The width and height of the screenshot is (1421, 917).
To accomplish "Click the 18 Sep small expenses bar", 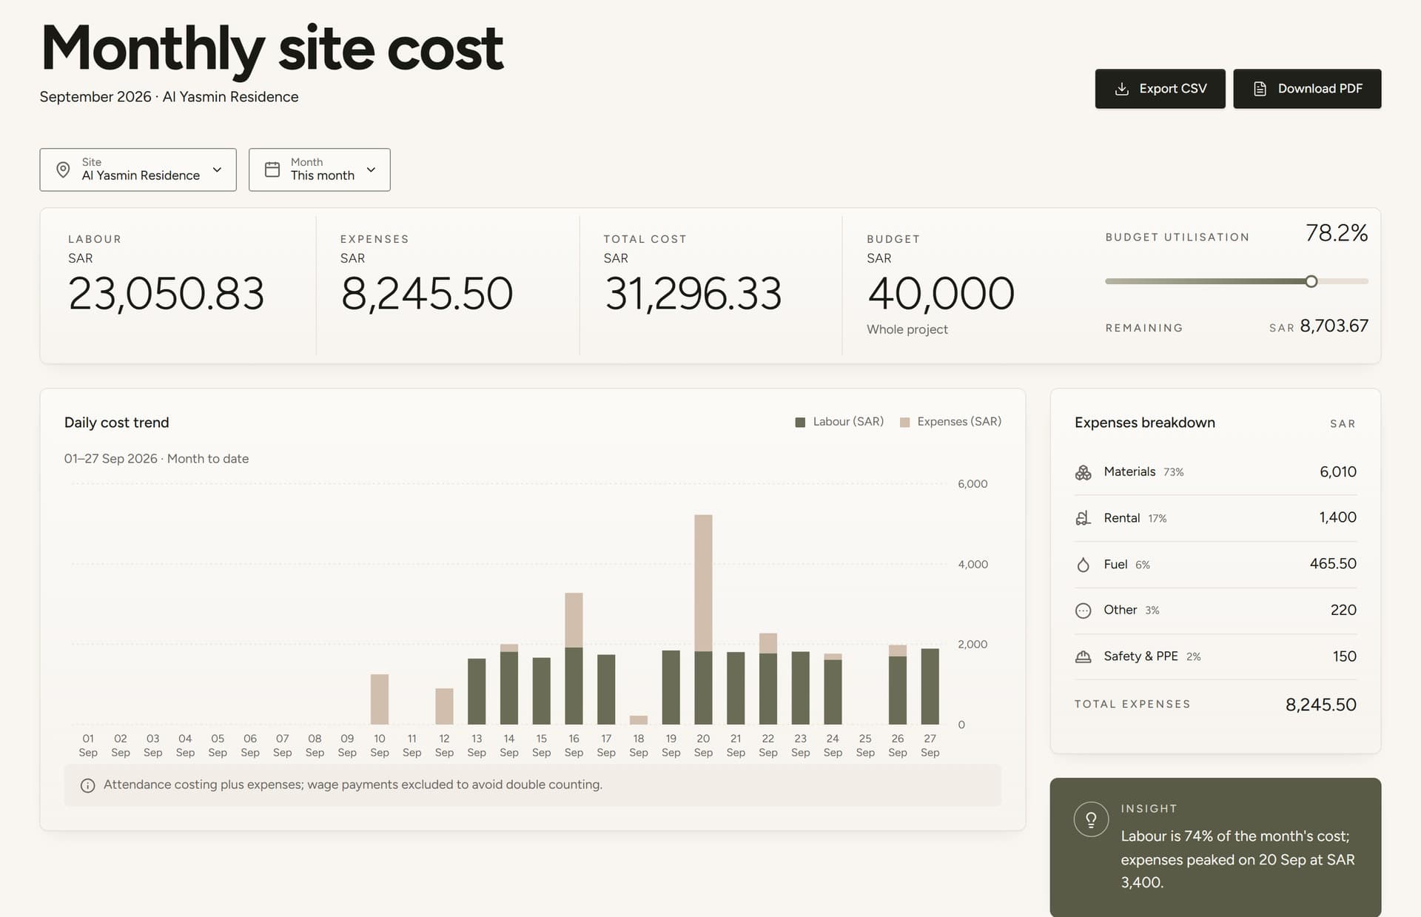I will [639, 720].
